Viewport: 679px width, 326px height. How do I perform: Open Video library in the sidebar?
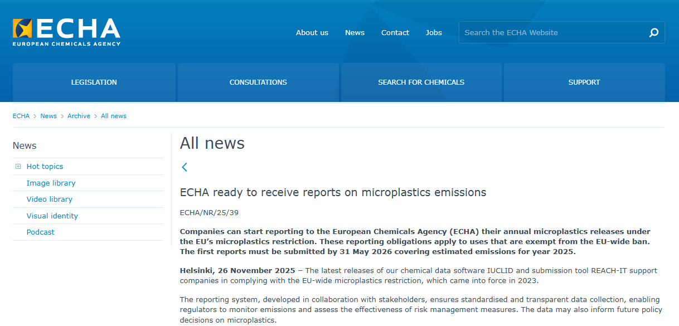tap(49, 199)
